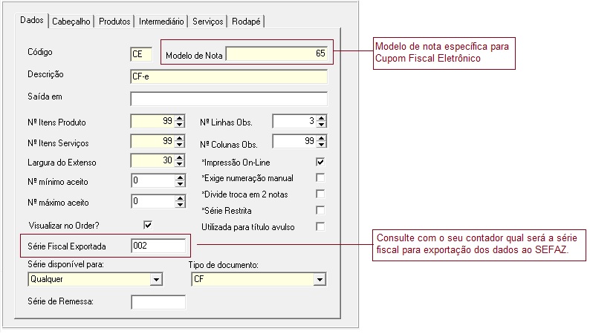The width and height of the screenshot is (590, 334).
Task: Increase the Largura do Extenso value
Action: click(179, 157)
